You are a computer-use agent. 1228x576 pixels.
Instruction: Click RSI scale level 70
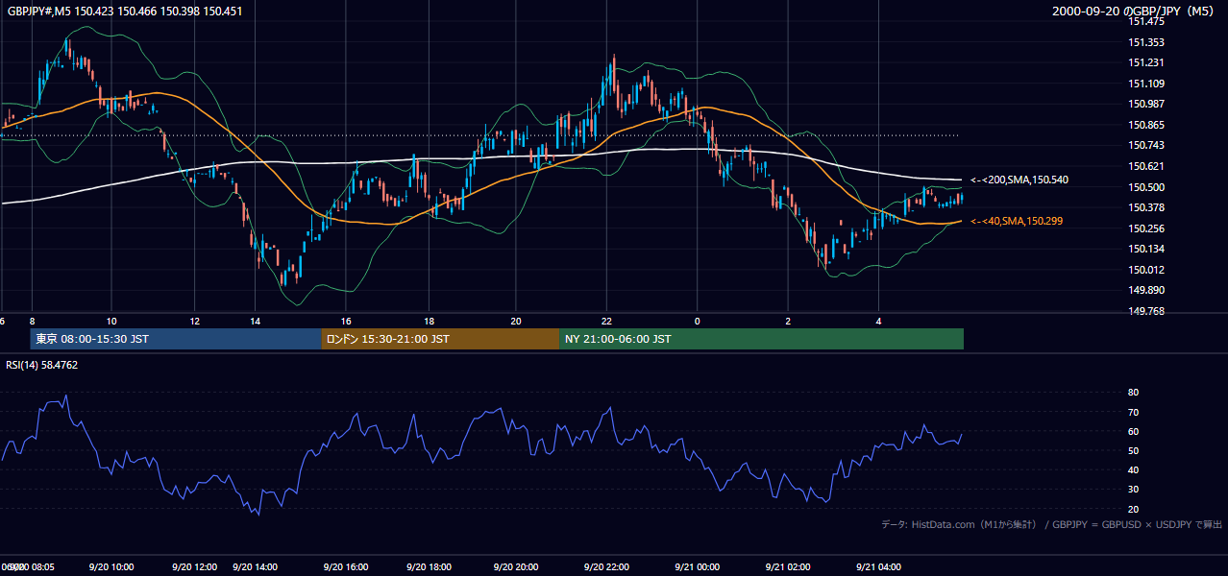coord(1134,412)
